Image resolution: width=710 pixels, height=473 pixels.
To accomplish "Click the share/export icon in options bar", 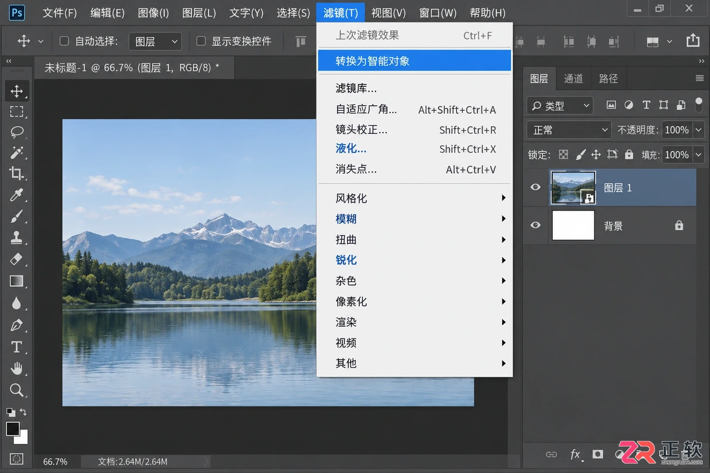I will 693,40.
